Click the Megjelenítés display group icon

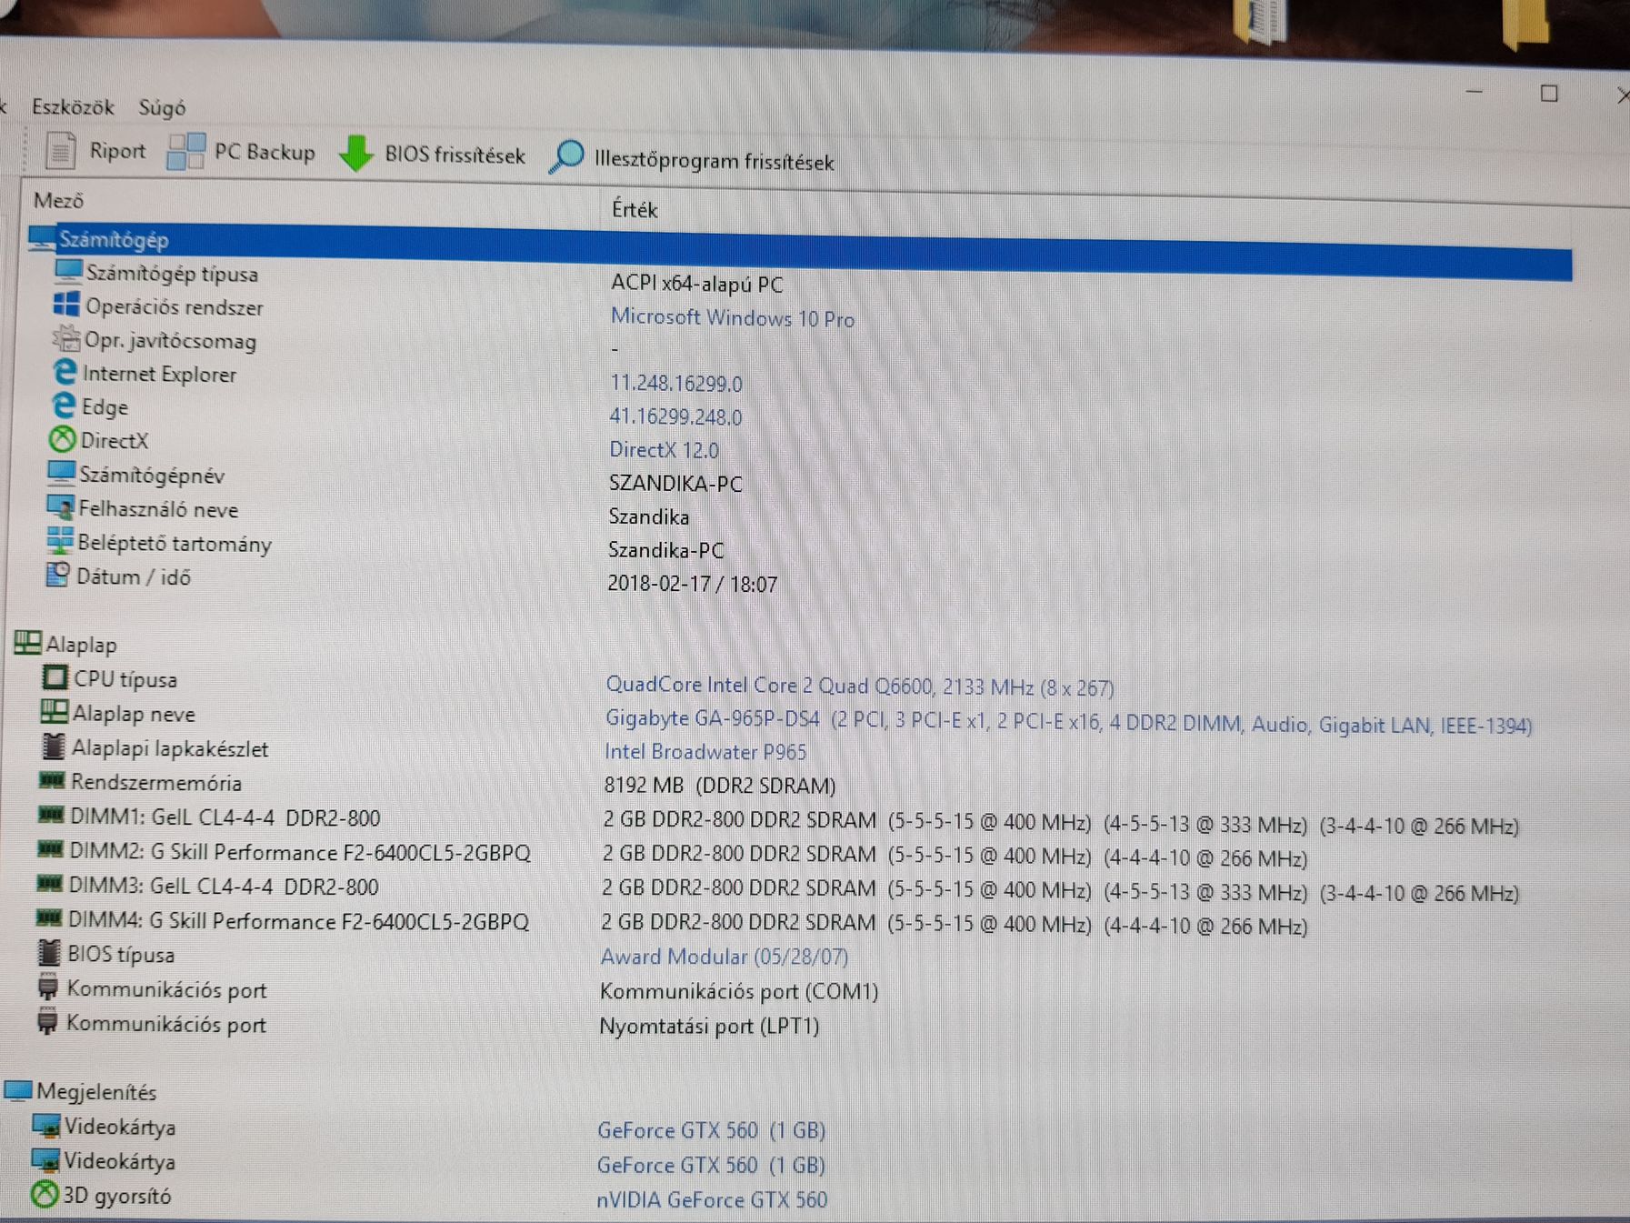point(18,1089)
